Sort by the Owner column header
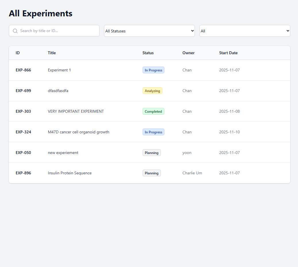 (x=188, y=53)
